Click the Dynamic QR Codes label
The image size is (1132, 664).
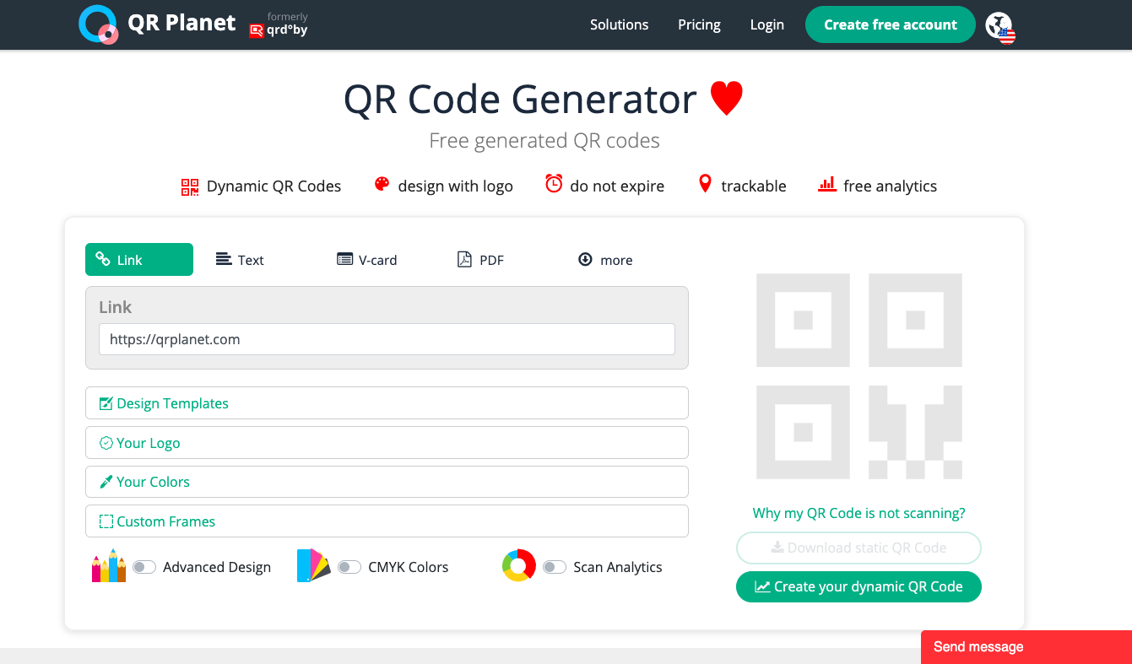click(274, 186)
